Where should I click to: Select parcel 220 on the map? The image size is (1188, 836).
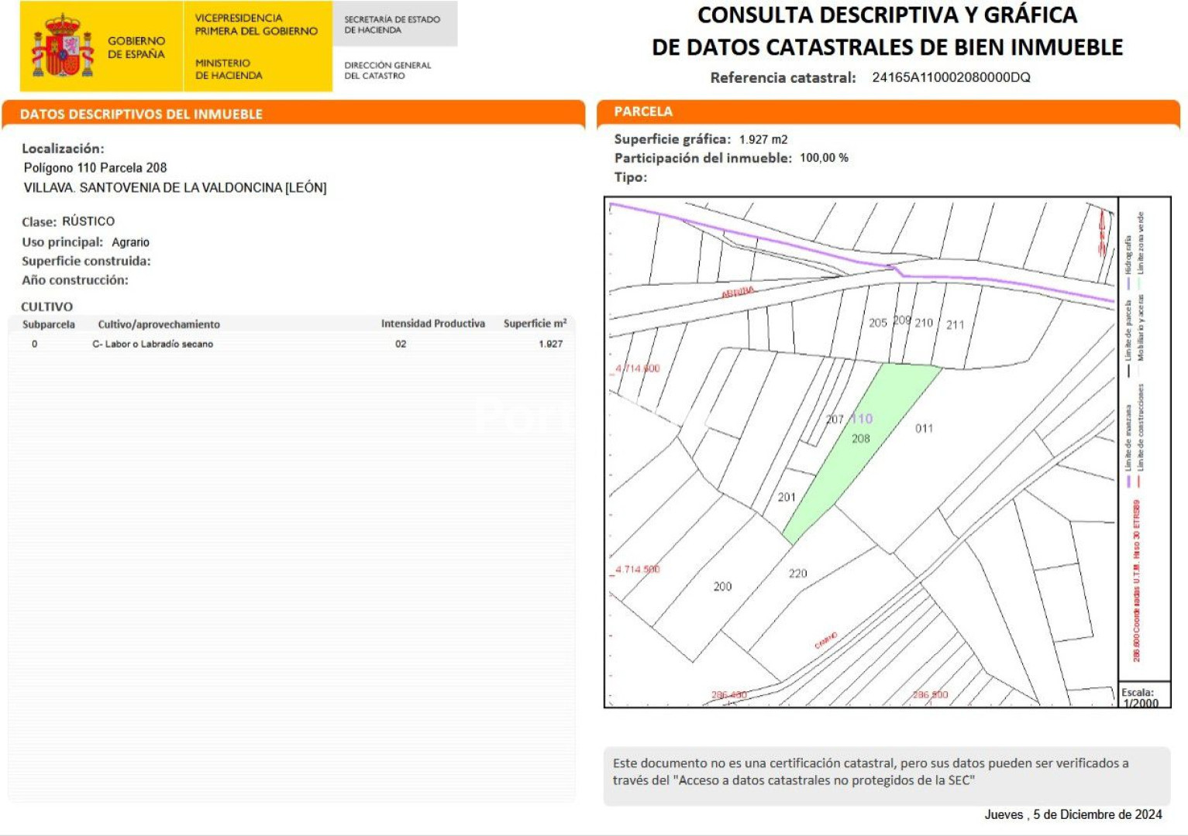click(797, 574)
